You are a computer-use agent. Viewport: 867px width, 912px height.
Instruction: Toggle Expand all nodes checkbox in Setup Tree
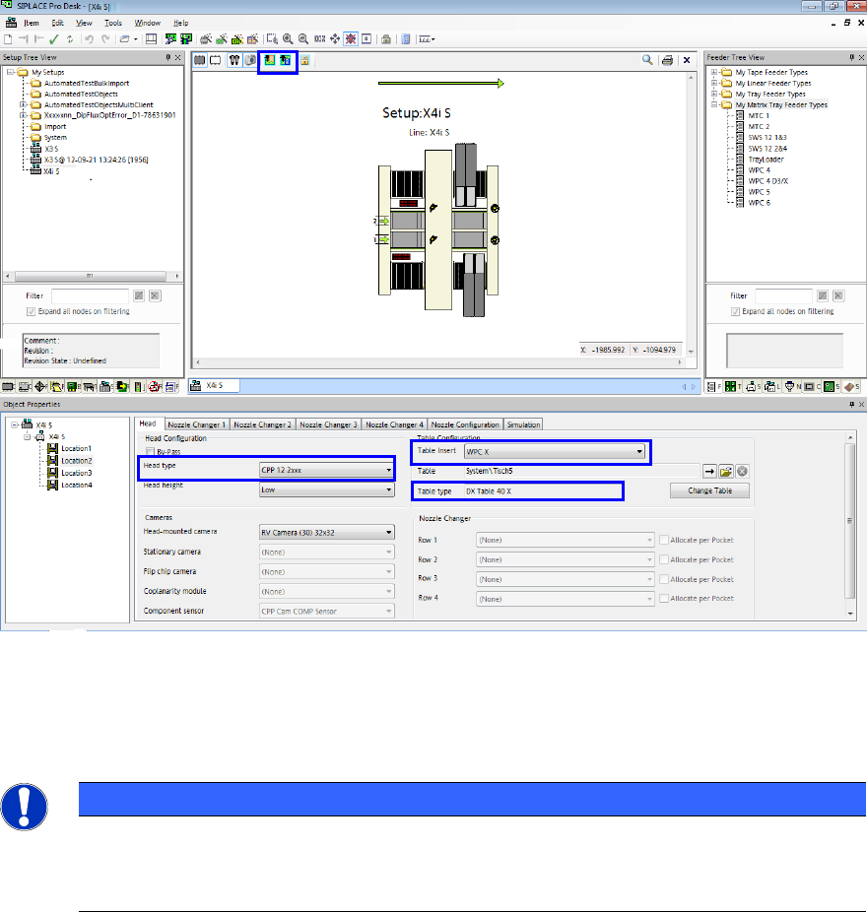pos(31,312)
